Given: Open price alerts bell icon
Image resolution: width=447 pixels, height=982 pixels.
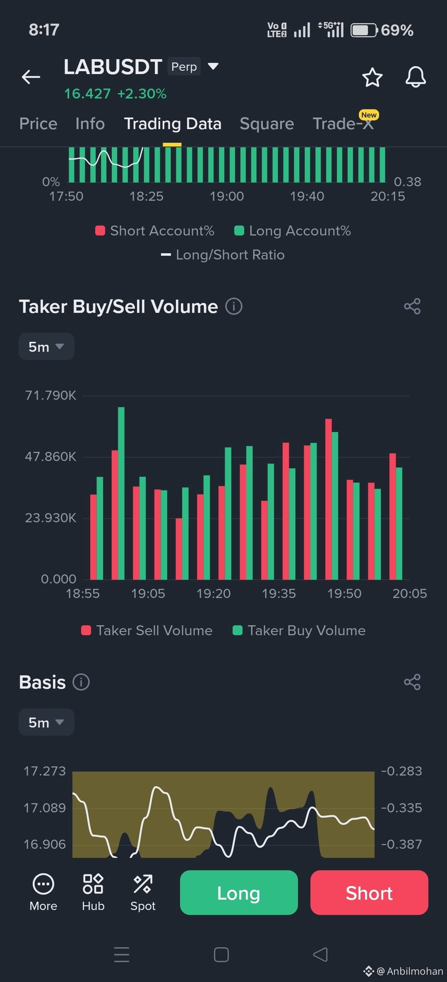Looking at the screenshot, I should point(416,77).
